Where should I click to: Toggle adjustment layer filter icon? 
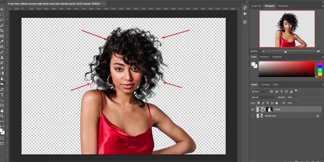[276, 91]
